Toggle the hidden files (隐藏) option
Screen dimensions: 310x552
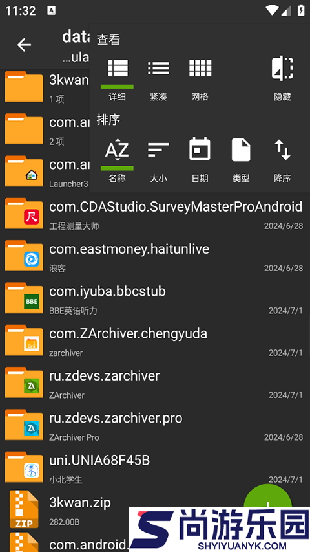click(x=282, y=79)
